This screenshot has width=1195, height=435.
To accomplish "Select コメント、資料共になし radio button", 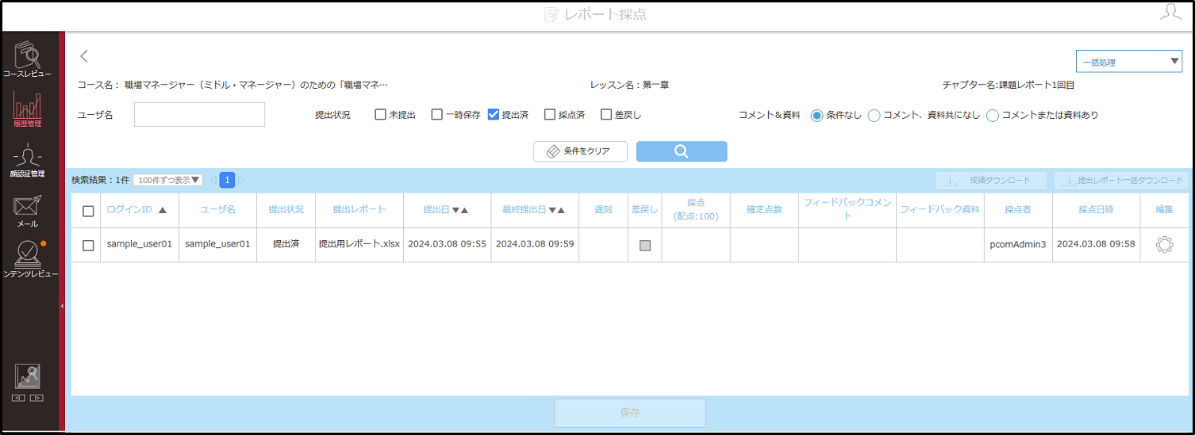I will (x=874, y=116).
